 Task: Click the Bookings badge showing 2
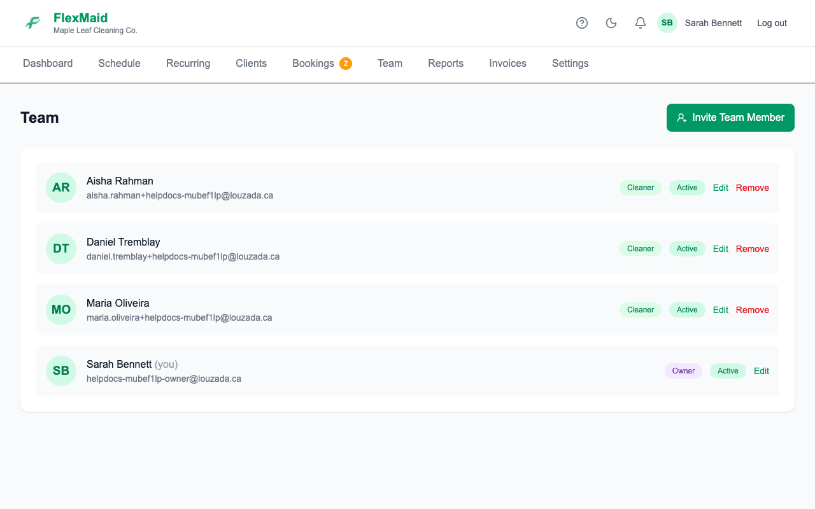coord(346,64)
